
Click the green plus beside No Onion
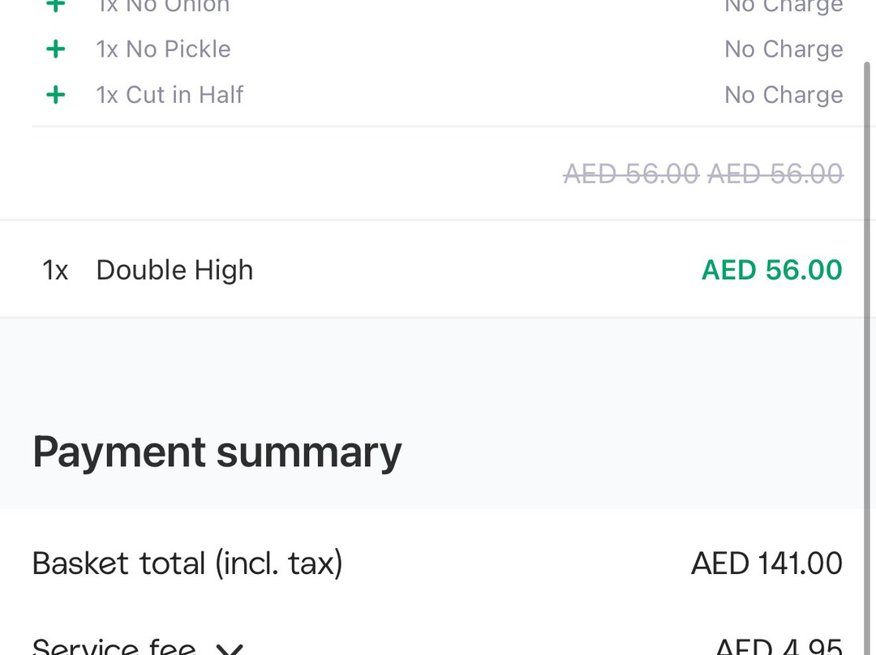pos(55,5)
